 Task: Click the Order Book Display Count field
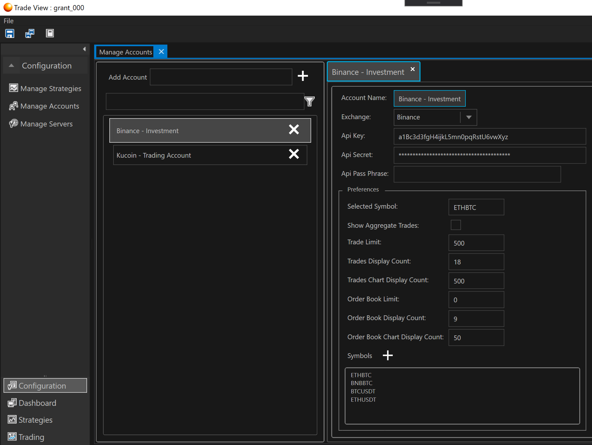[476, 319]
